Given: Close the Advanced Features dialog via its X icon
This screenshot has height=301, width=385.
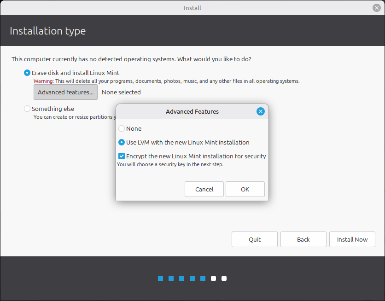Looking at the screenshot, I should [261, 111].
